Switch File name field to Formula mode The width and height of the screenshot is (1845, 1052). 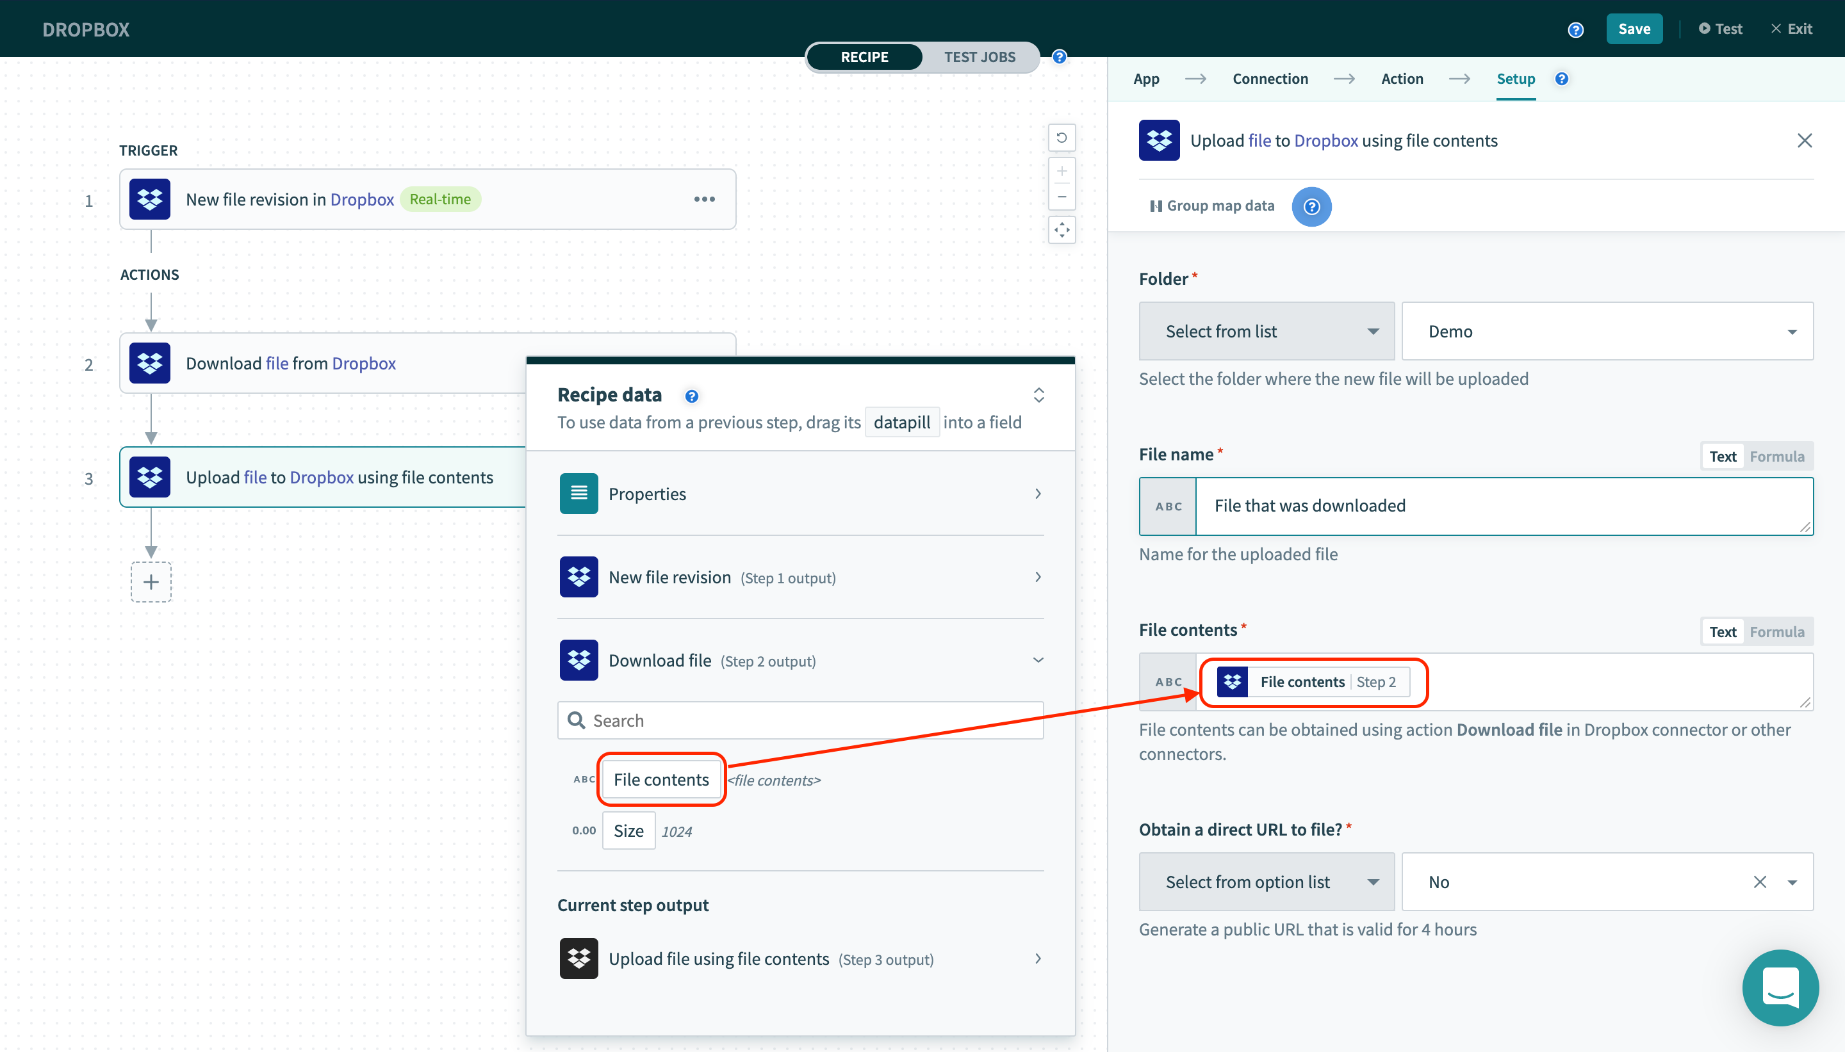tap(1778, 456)
